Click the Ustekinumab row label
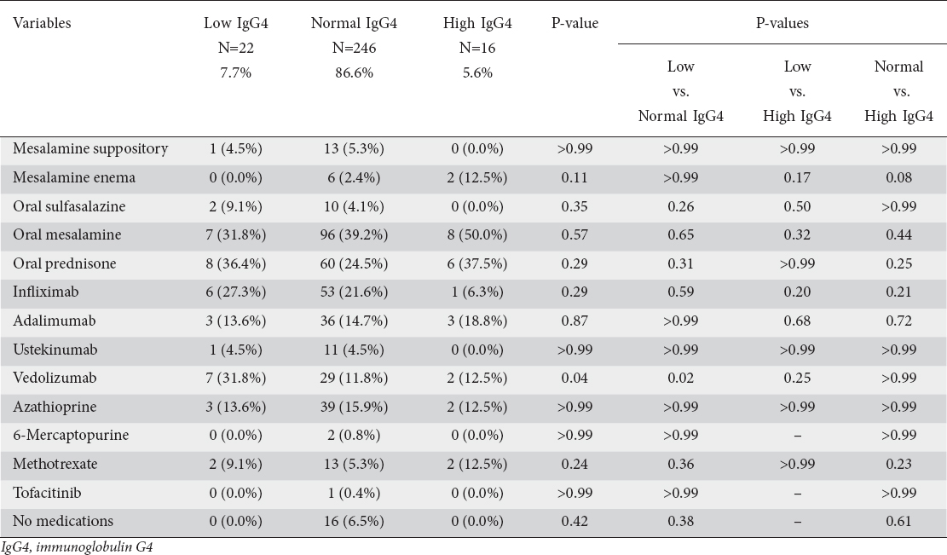 [x=49, y=350]
